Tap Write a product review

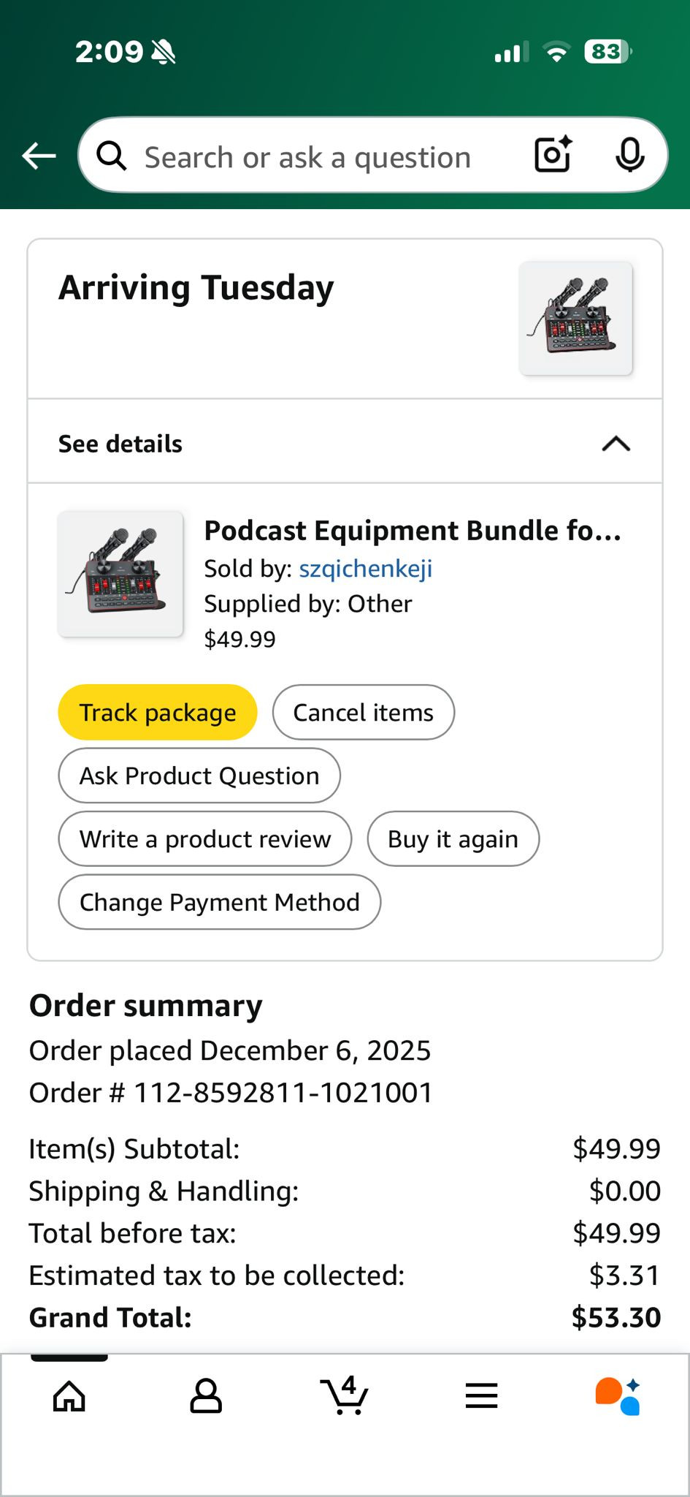205,839
